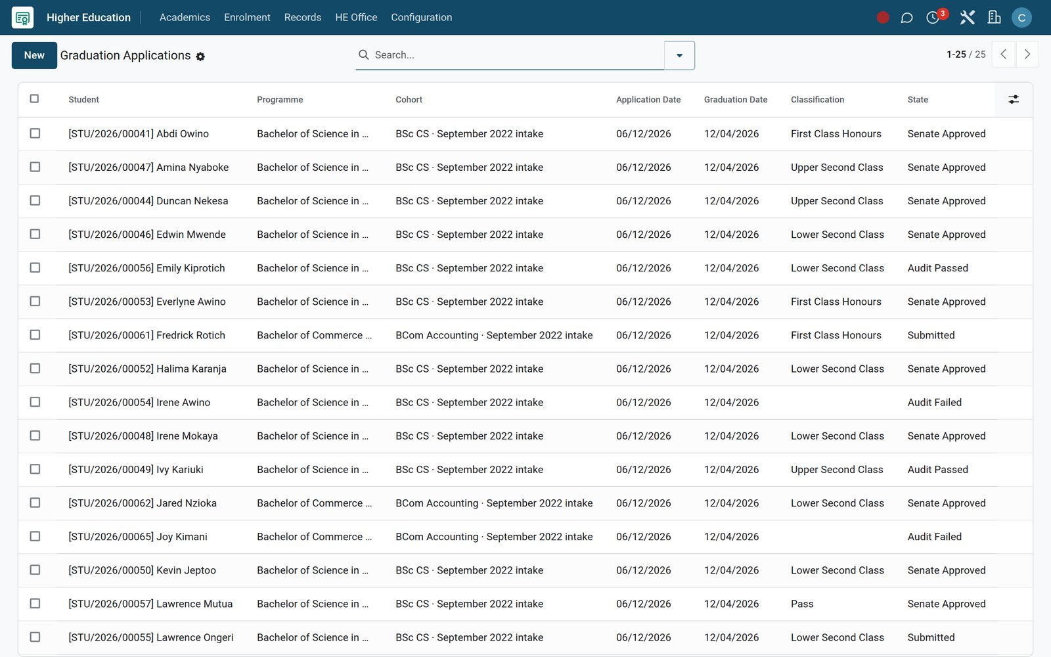Open the HE Office menu

(356, 18)
